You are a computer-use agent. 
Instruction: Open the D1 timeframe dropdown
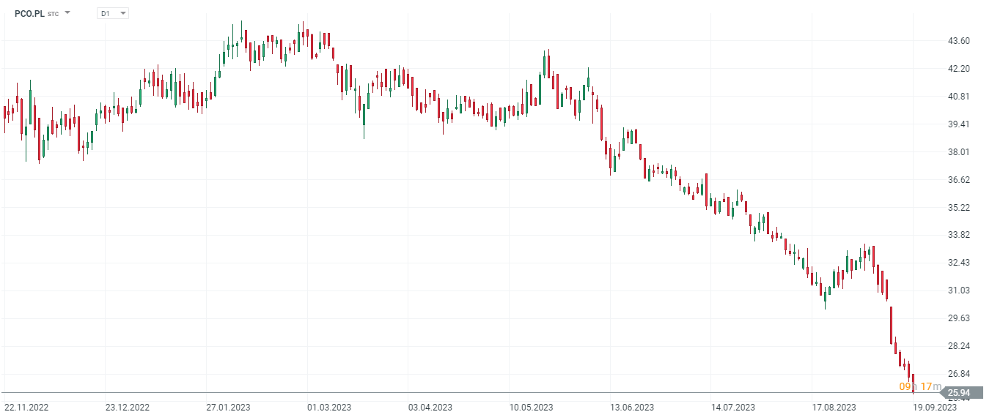(113, 13)
